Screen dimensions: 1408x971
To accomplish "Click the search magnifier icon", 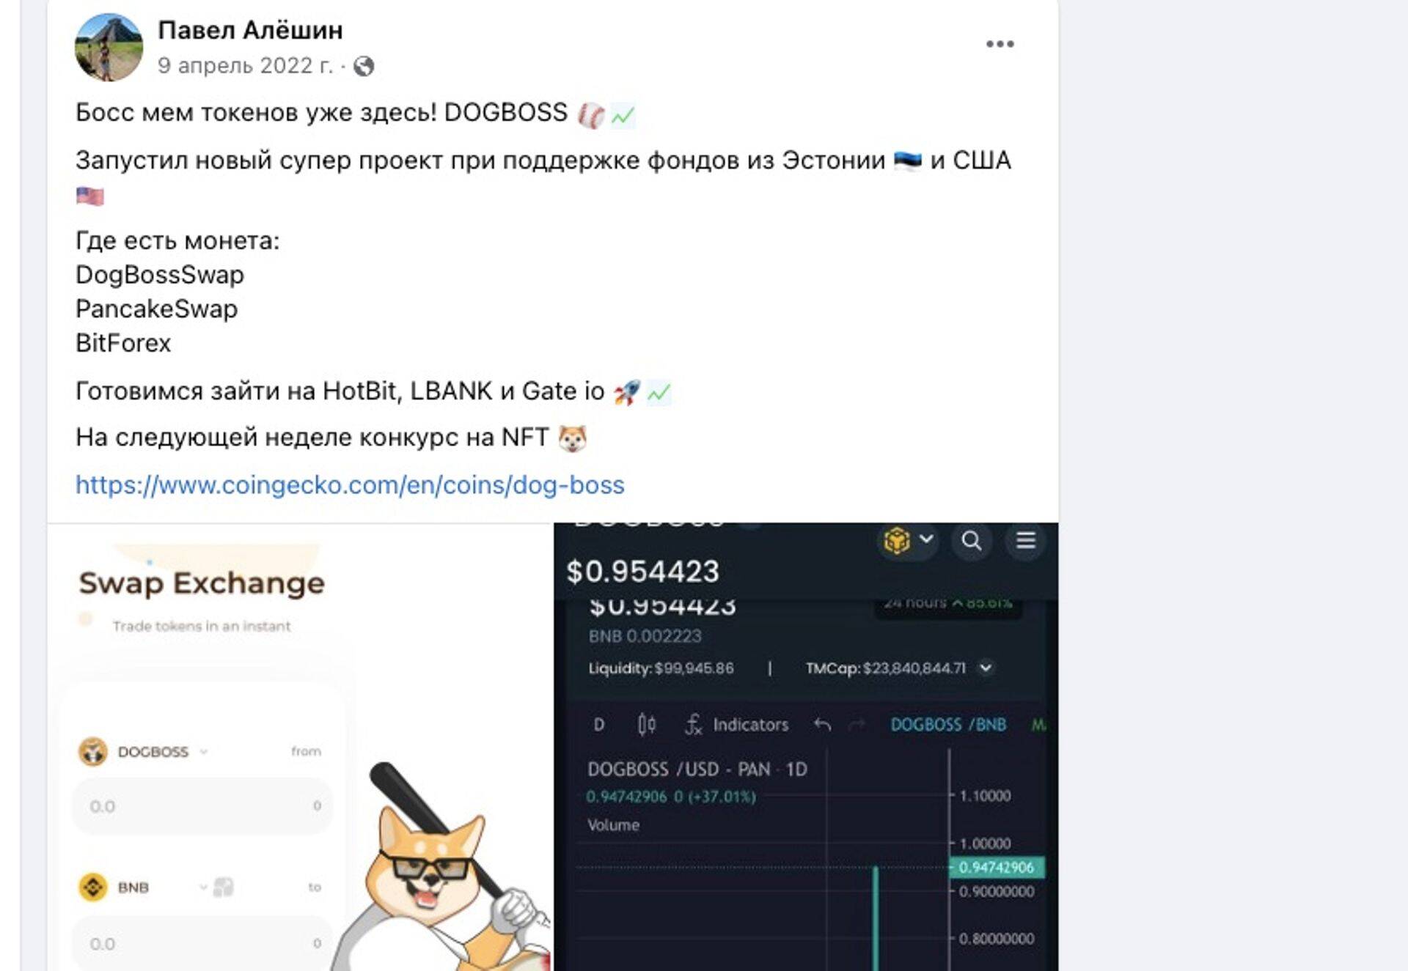I will [x=972, y=541].
